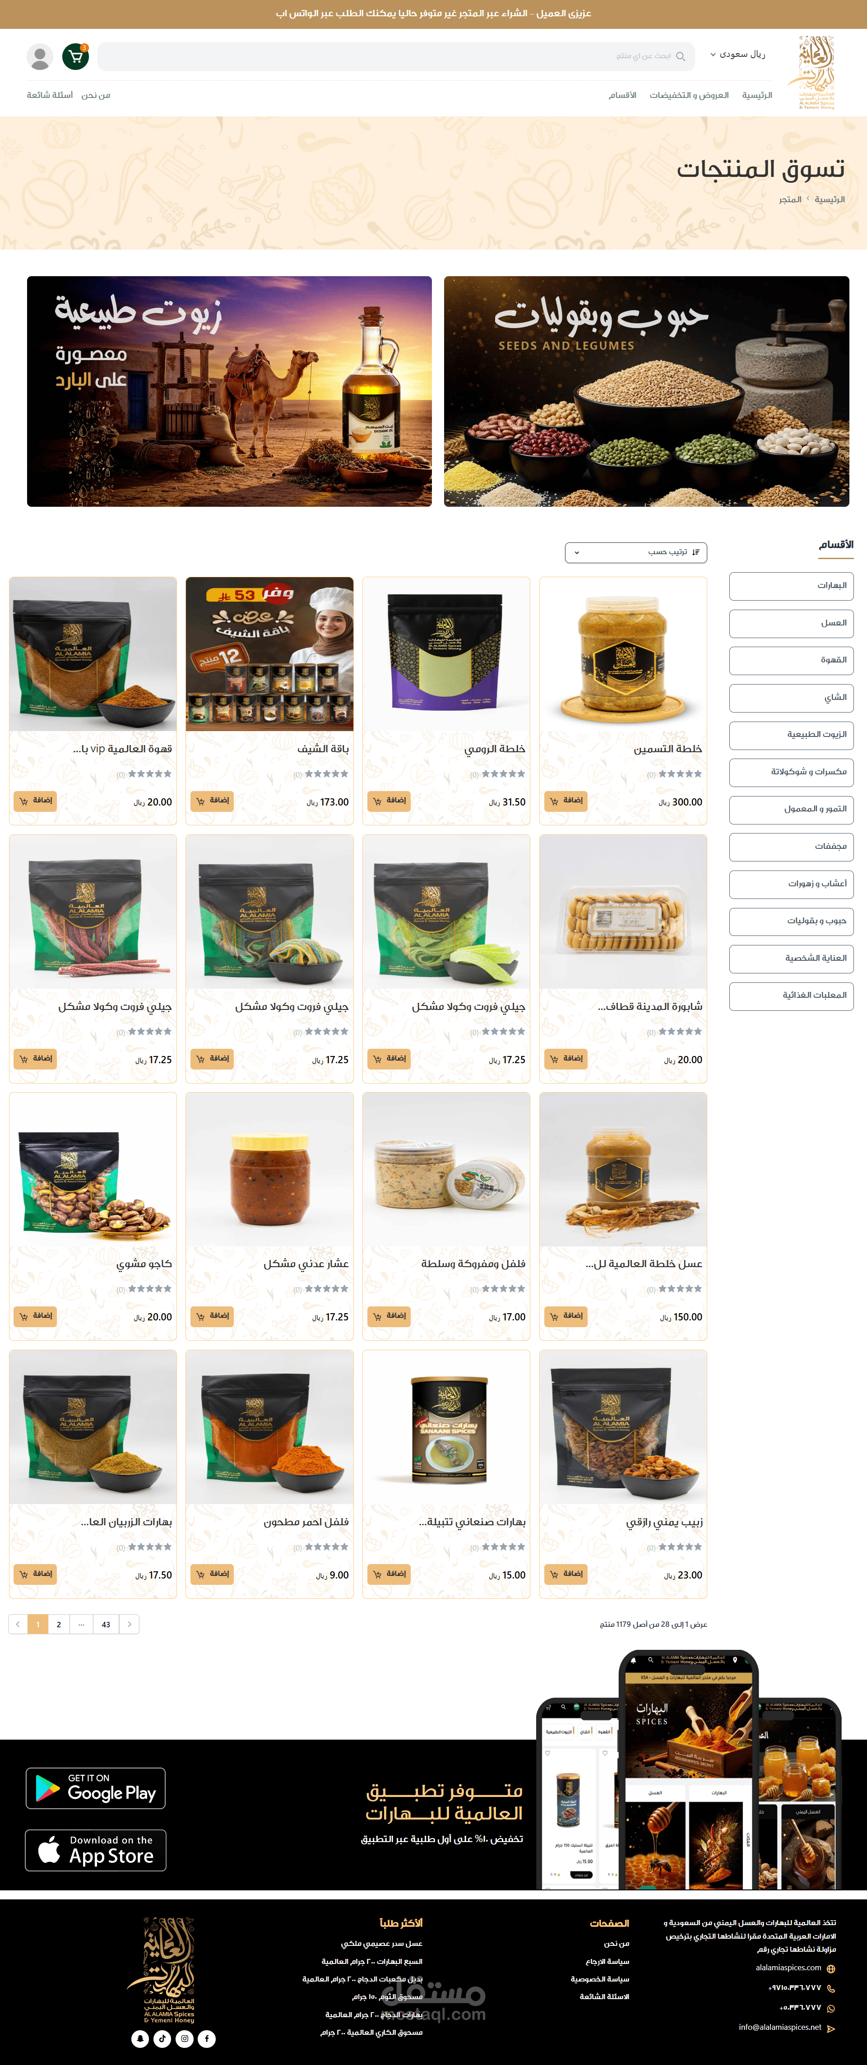Expand the ريال سعودي currency selector
This screenshot has width=867, height=2065.
(x=738, y=55)
